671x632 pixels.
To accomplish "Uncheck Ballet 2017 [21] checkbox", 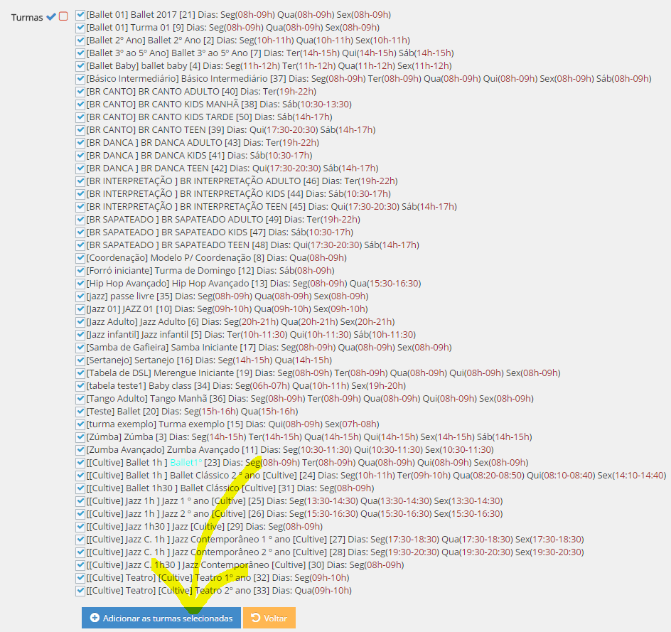I will point(80,15).
